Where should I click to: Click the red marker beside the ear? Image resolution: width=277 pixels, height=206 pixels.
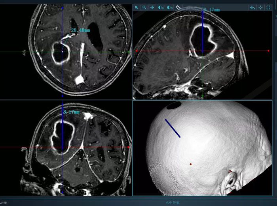click(230, 171)
